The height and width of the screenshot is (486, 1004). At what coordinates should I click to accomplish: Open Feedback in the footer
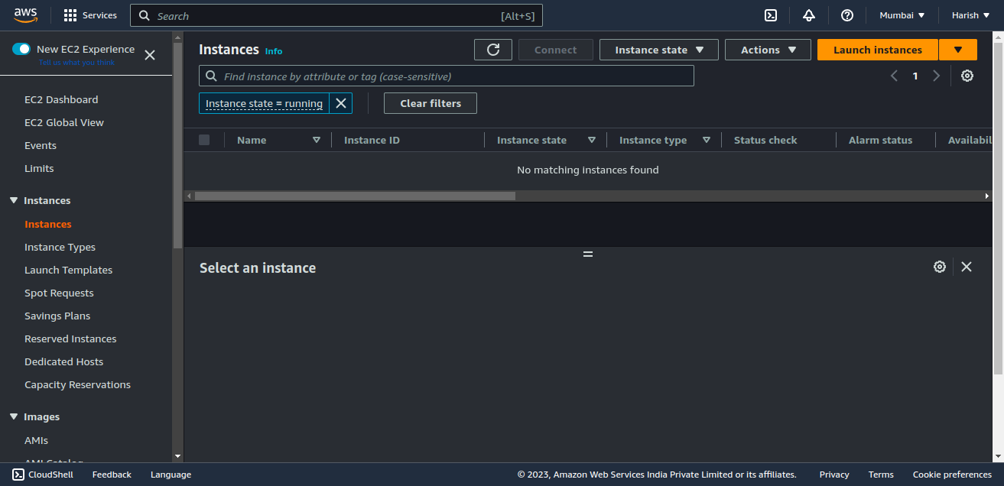(112, 475)
